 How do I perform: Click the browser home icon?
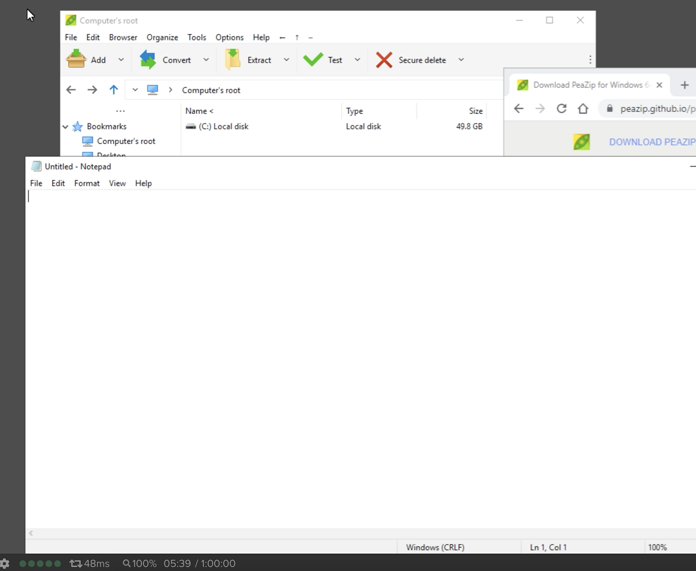click(x=583, y=109)
